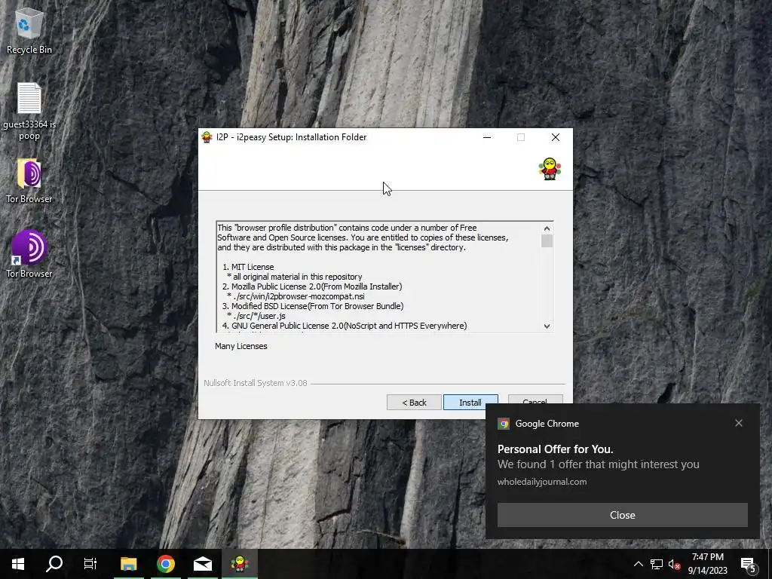
Task: Minimize the I2P setup window
Action: pos(487,137)
